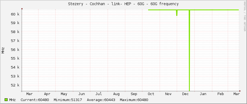Click the '55 k' y-axis label

(x=15, y=58)
